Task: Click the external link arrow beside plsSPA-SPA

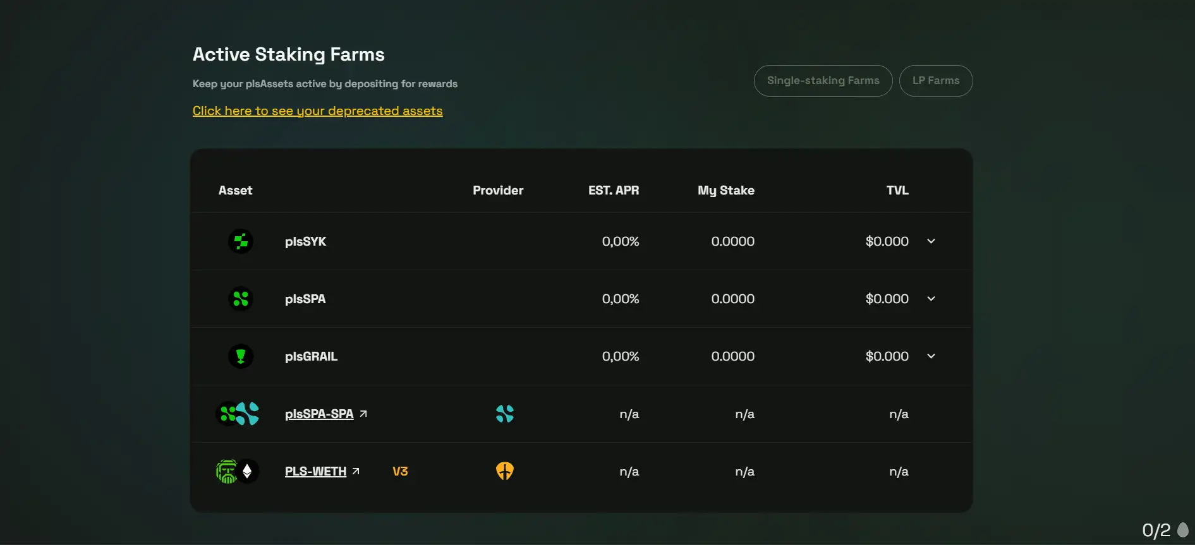Action: (363, 414)
